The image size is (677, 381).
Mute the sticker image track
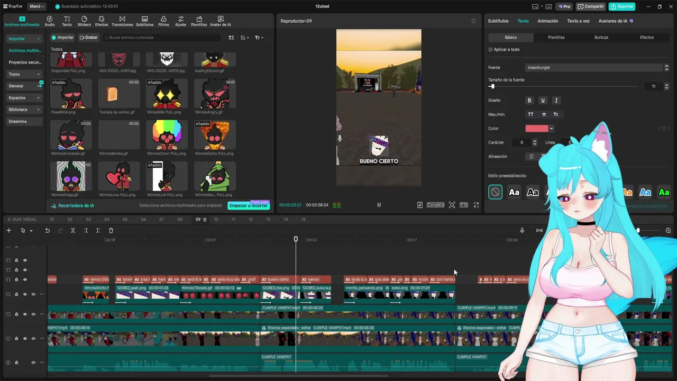coord(33,294)
